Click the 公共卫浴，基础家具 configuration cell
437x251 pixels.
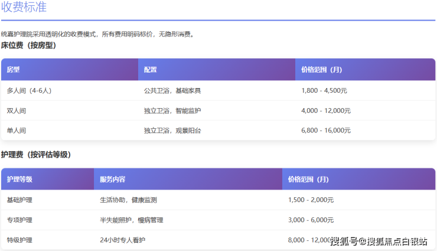[x=172, y=91]
